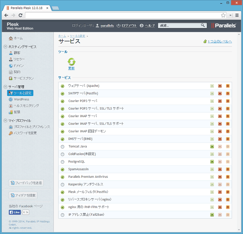Open a new browser tab
This screenshot has height=234, width=243.
(55, 8)
